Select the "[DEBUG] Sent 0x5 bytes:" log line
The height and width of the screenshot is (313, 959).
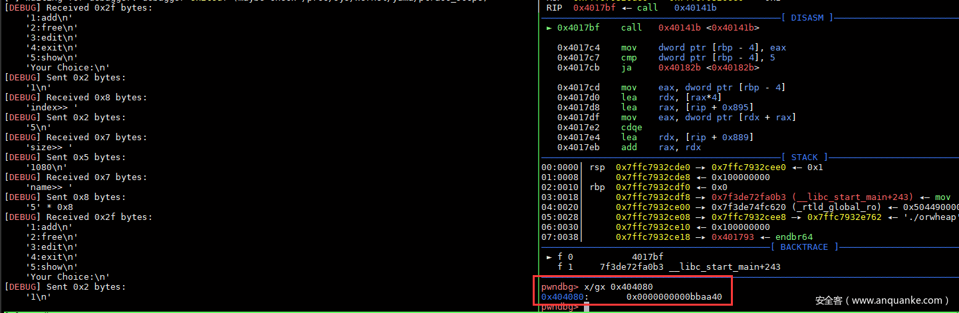pos(65,157)
